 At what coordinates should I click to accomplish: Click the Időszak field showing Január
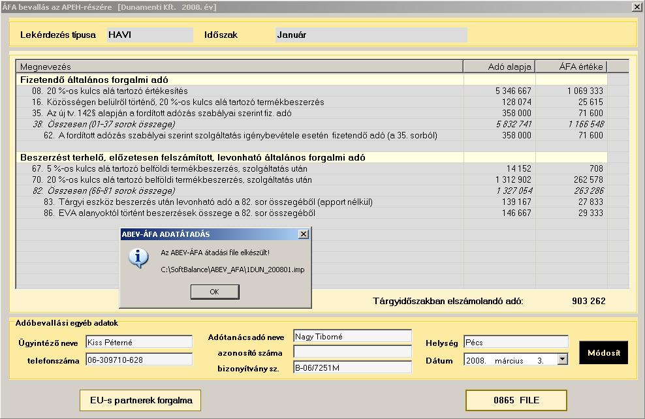[371, 35]
